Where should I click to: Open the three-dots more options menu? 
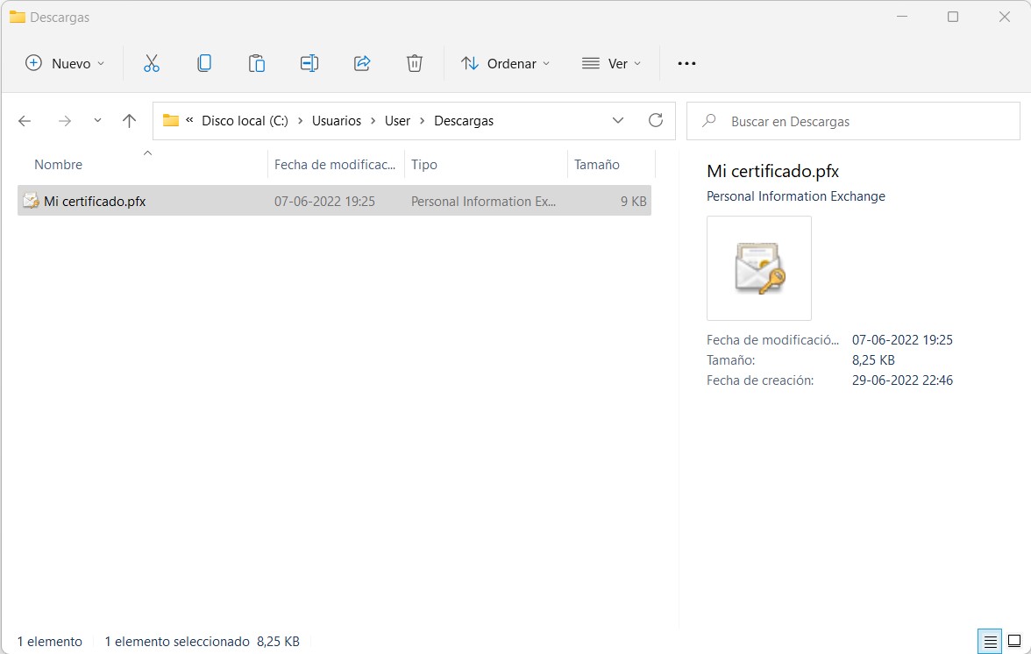[x=686, y=63]
